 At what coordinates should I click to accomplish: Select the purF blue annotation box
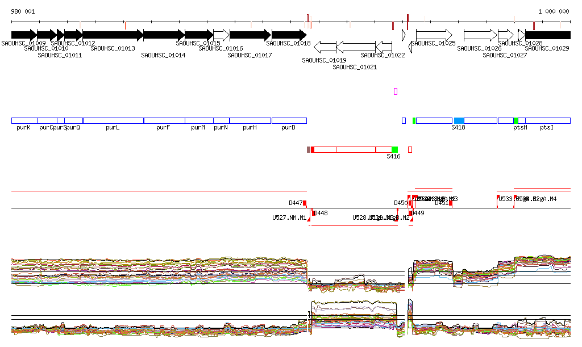point(164,121)
